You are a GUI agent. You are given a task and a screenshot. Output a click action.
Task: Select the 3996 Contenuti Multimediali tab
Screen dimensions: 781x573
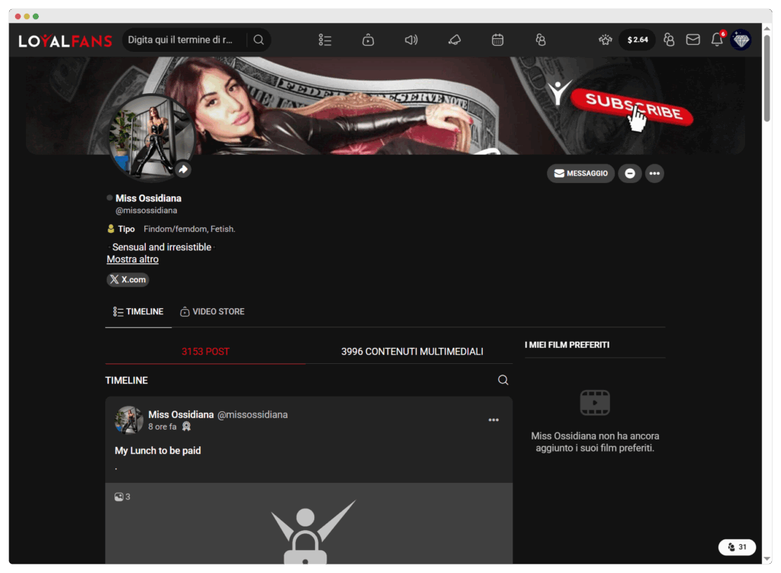pyautogui.click(x=412, y=352)
